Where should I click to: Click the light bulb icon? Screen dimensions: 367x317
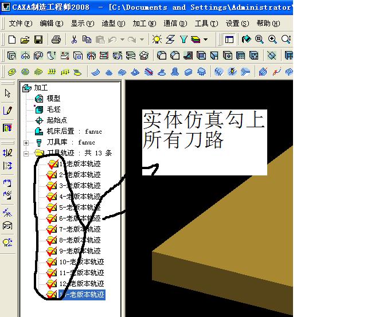pos(157,39)
